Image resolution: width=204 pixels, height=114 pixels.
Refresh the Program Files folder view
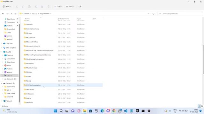point(153,14)
